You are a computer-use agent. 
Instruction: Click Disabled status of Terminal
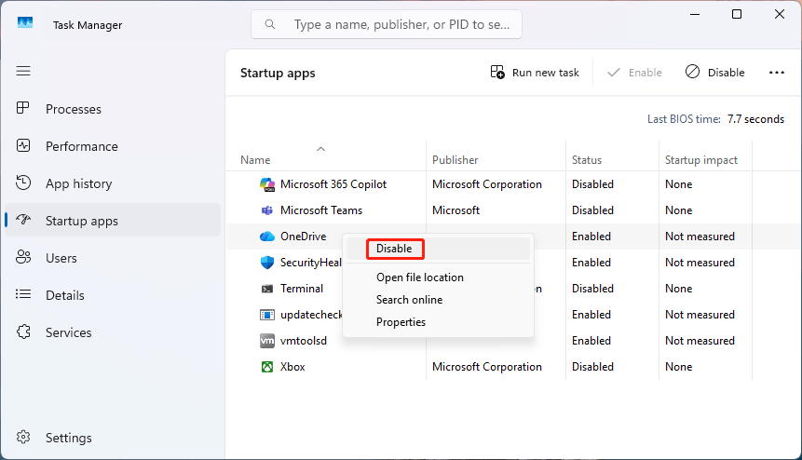tap(592, 289)
